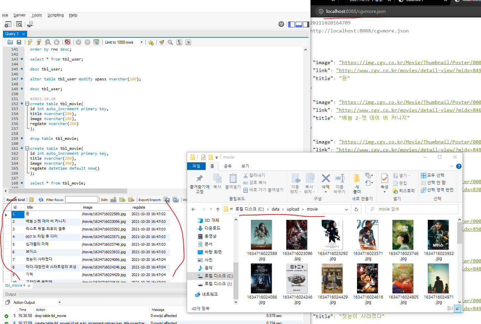
Task: Click 잘라내기 cut button in ribbon
Action: pos(254,175)
